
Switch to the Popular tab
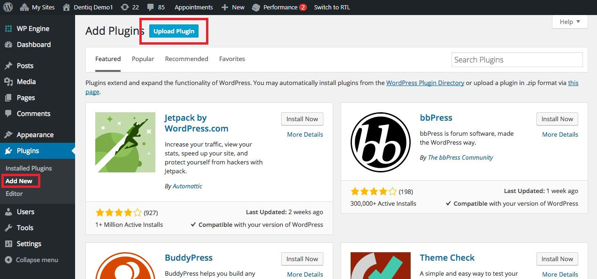(x=143, y=59)
